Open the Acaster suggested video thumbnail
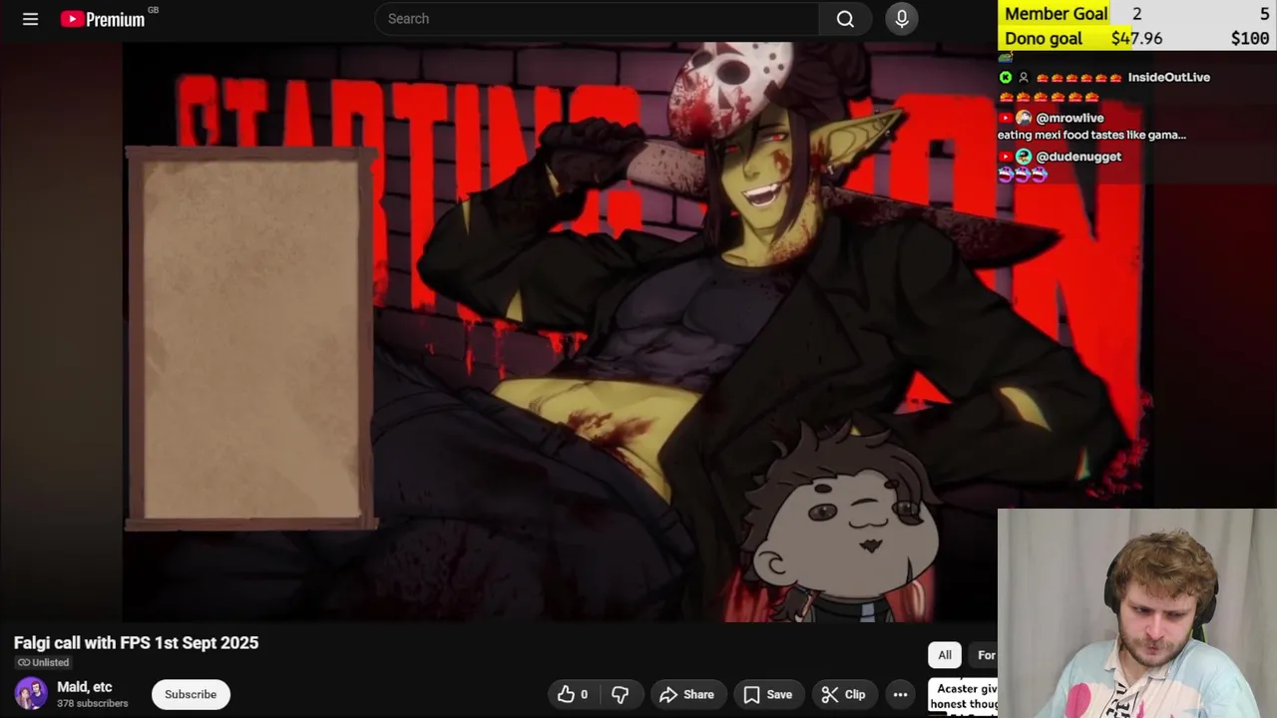This screenshot has height=718, width=1277. pos(963,696)
